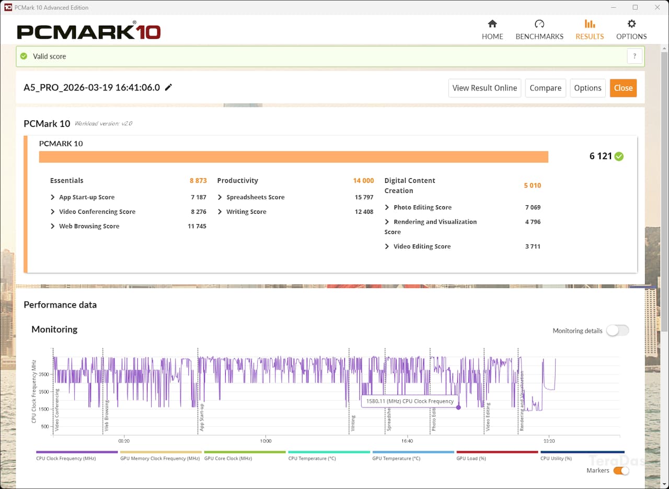Open Benchmarks via the gauge icon

tap(539, 24)
